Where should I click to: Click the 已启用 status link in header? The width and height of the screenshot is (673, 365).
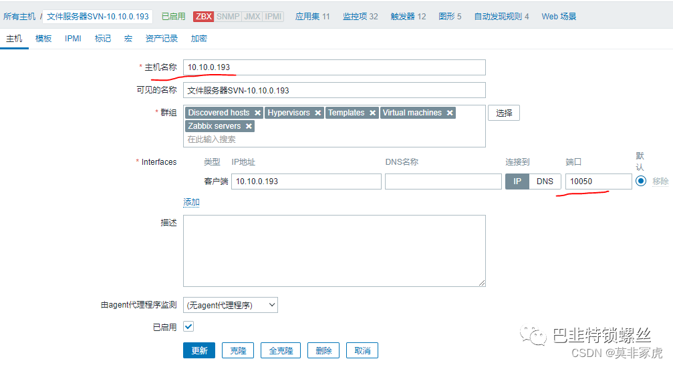tap(173, 16)
